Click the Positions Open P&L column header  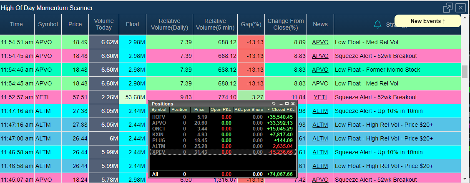click(221, 110)
